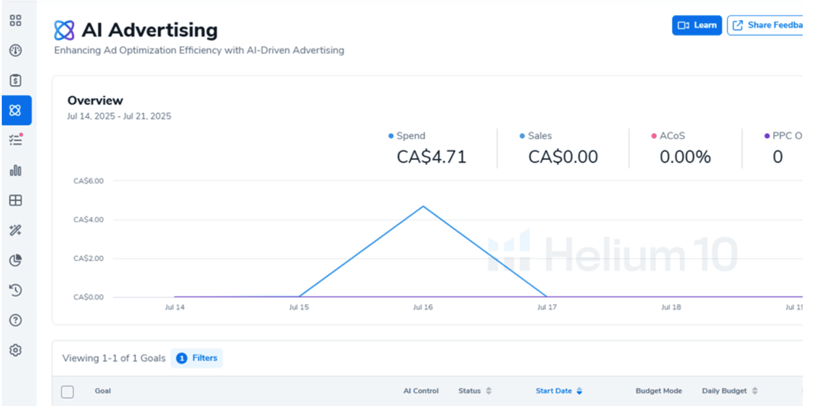Open the Filters button
Screen dimensions: 826x406
click(197, 358)
